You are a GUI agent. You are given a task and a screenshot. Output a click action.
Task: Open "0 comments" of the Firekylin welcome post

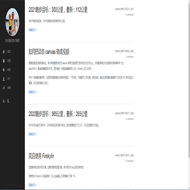130,161
